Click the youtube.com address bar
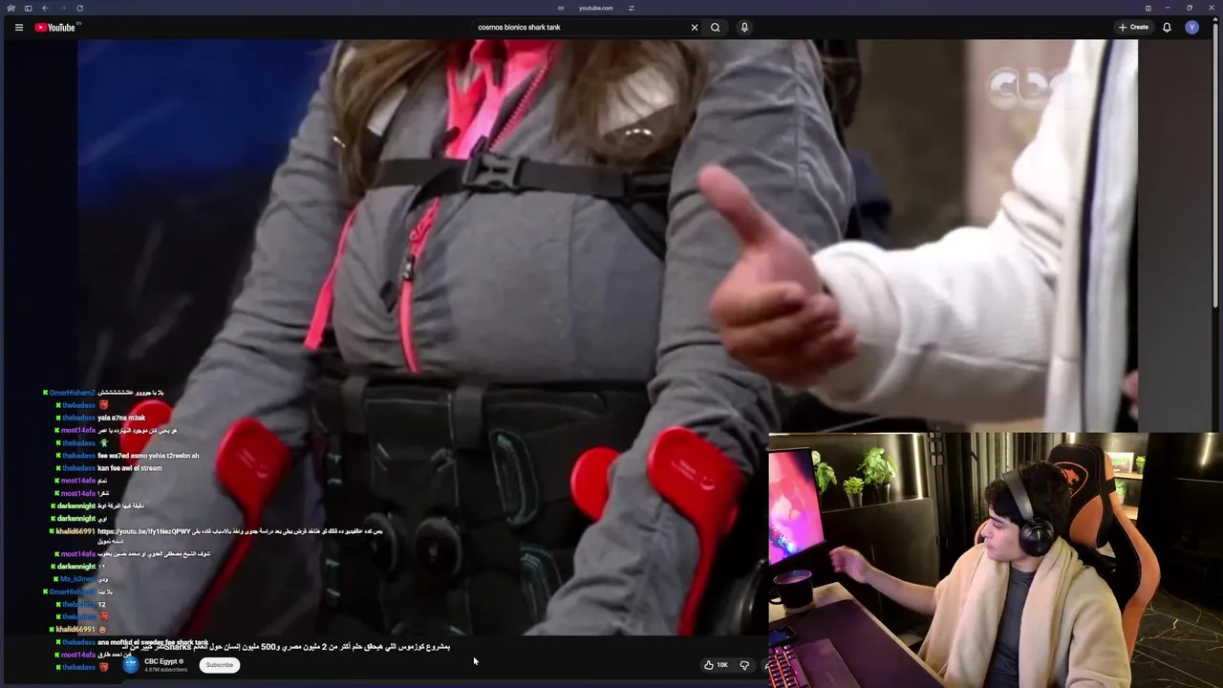 (x=596, y=8)
